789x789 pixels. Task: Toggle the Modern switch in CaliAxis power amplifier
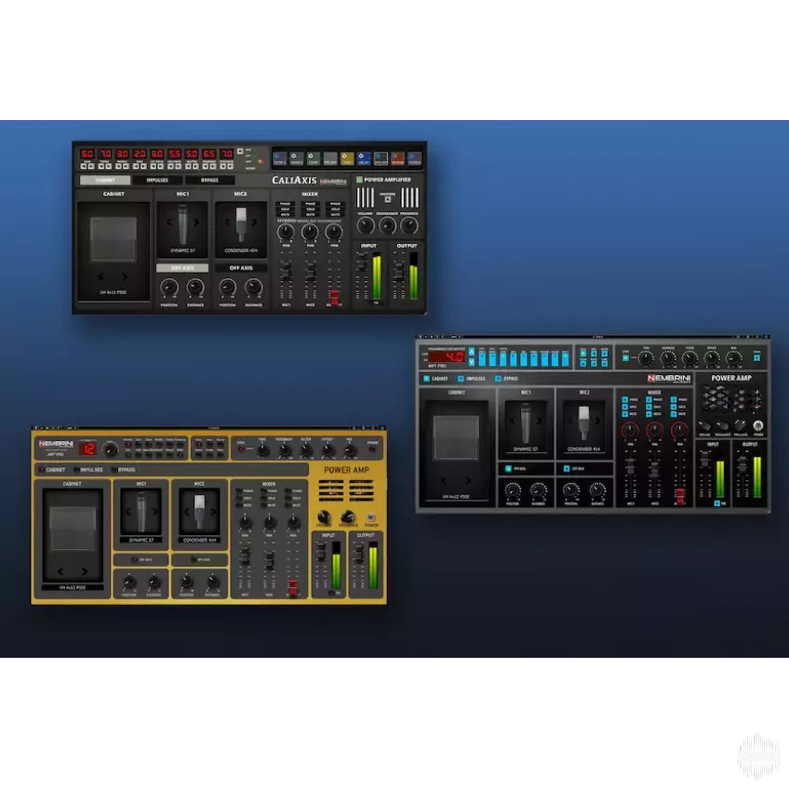(387, 200)
